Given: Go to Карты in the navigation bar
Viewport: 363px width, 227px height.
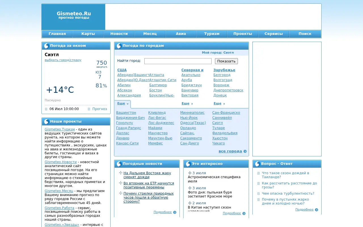Looking at the screenshot, I should (x=88, y=34).
